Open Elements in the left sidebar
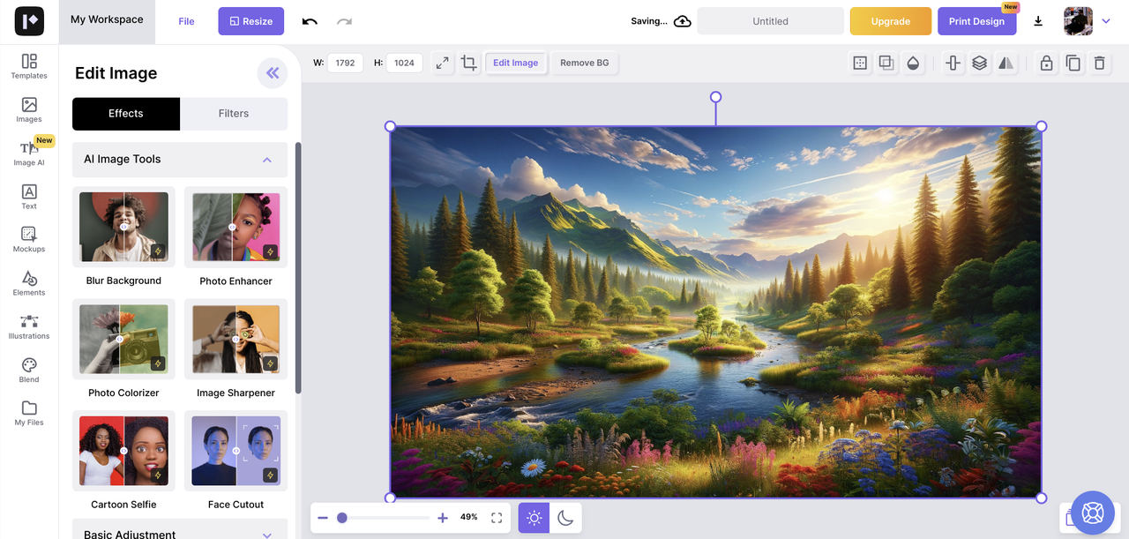Viewport: 1129px width, 539px height. pos(29,282)
